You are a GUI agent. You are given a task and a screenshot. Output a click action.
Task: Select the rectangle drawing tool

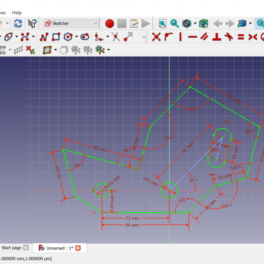(56, 37)
